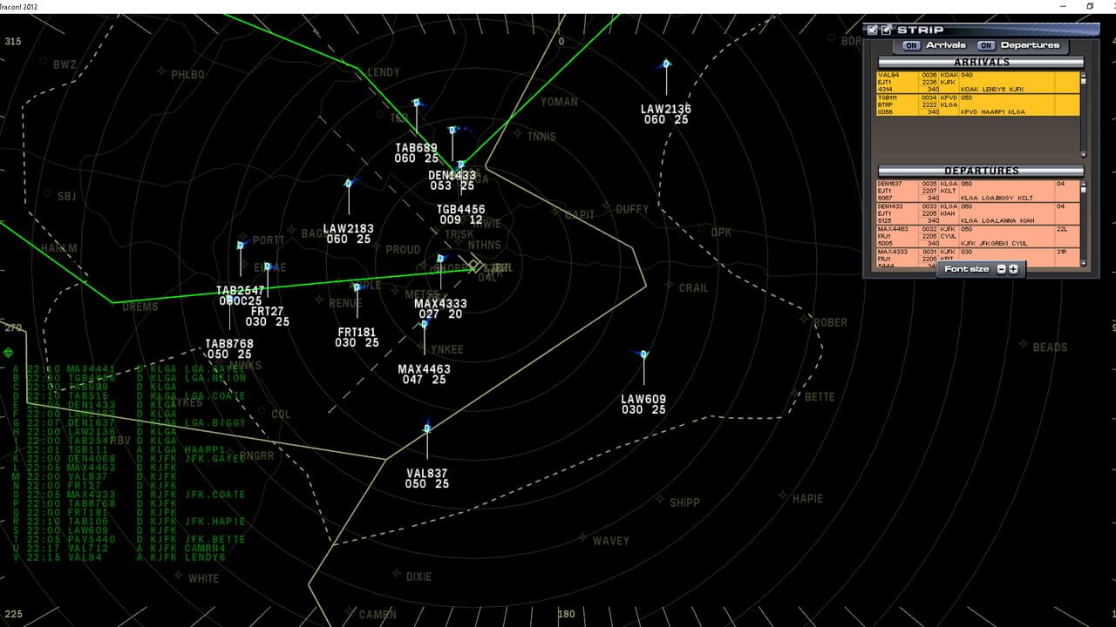This screenshot has width=1116, height=627.
Task: Select the MAX4333 aircraft blip
Action: 440,260
